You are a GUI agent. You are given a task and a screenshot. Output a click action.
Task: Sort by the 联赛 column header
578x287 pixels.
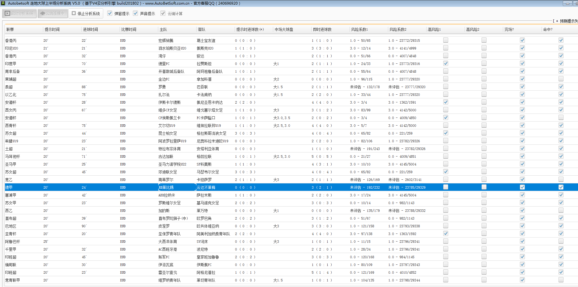(x=10, y=30)
